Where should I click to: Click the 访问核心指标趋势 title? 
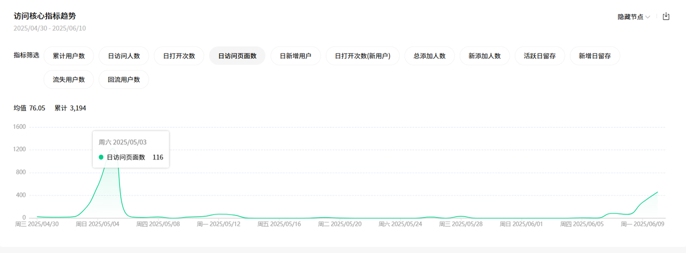44,16
